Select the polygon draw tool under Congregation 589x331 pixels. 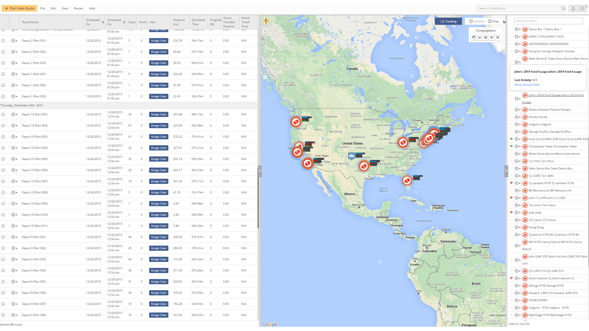pos(480,37)
